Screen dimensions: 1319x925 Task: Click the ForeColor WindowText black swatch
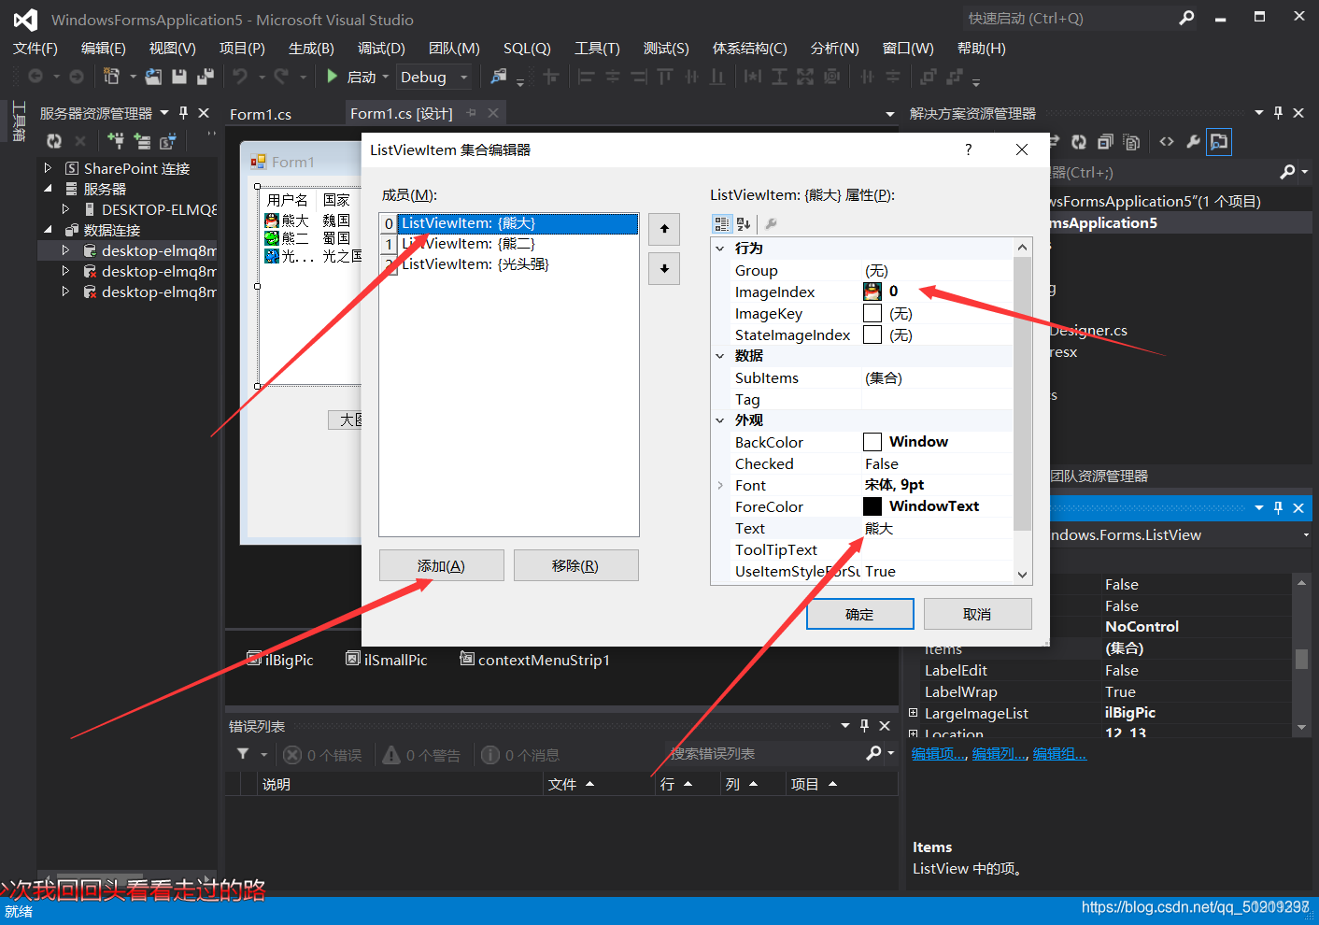pos(872,506)
